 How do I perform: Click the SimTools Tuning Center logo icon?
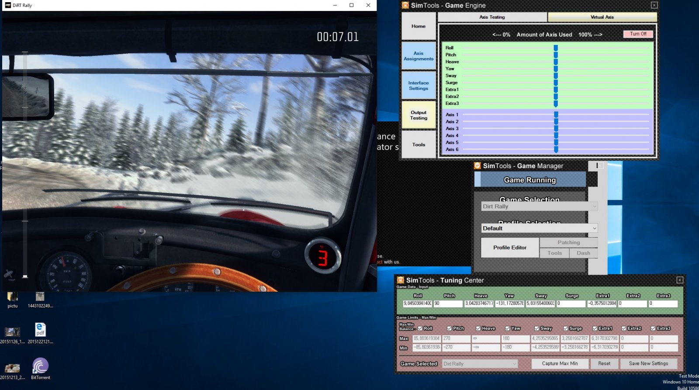coord(401,280)
